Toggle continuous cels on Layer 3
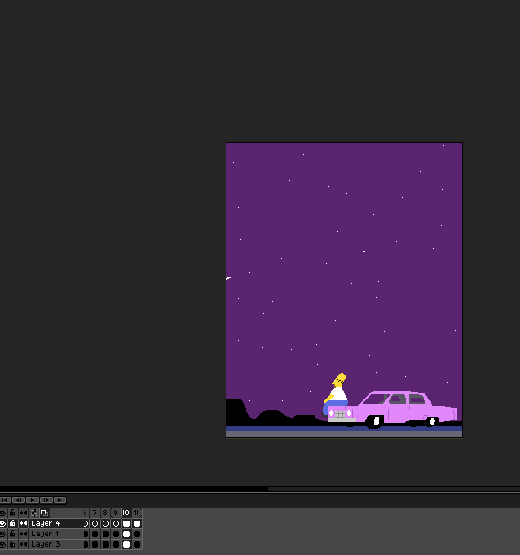Image resolution: width=520 pixels, height=555 pixels. point(24,544)
